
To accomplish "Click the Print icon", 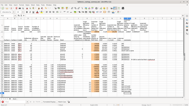I will [20, 8].
